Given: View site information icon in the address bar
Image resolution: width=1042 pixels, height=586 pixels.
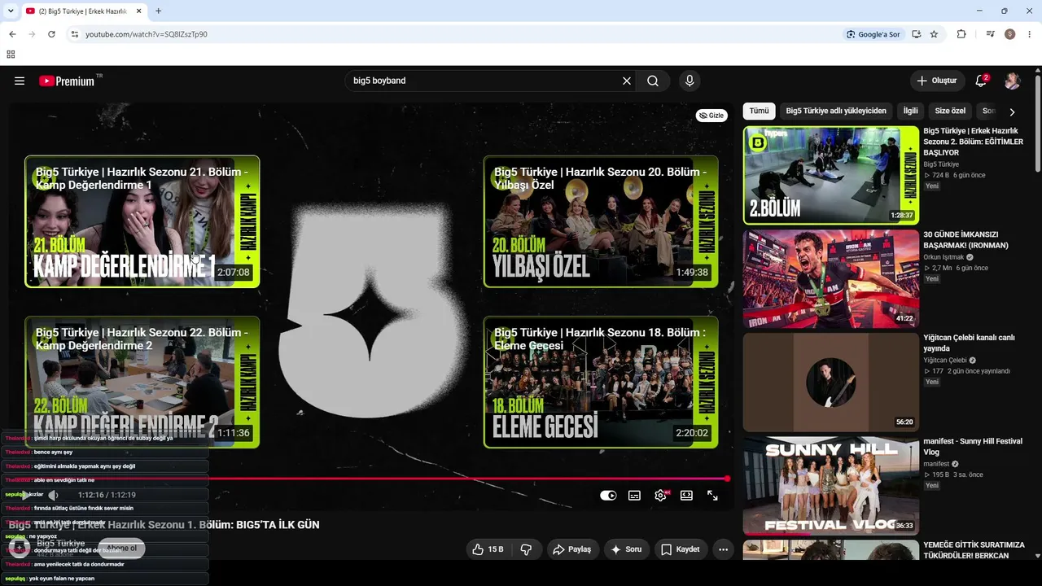Looking at the screenshot, I should click(x=74, y=34).
